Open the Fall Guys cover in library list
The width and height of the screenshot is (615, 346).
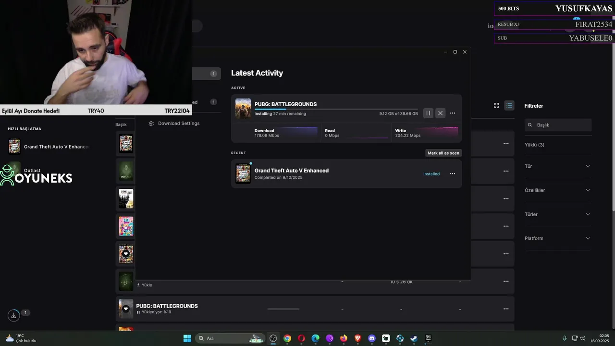126,226
